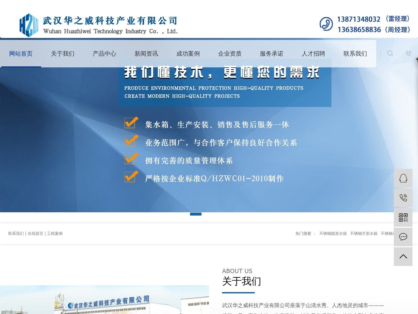Expand the 新闻资讯 navigation menu
The height and width of the screenshot is (314, 418).
[146, 54]
